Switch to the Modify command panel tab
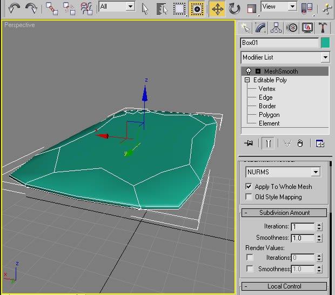This screenshot has width=335, height=295. tap(260, 28)
